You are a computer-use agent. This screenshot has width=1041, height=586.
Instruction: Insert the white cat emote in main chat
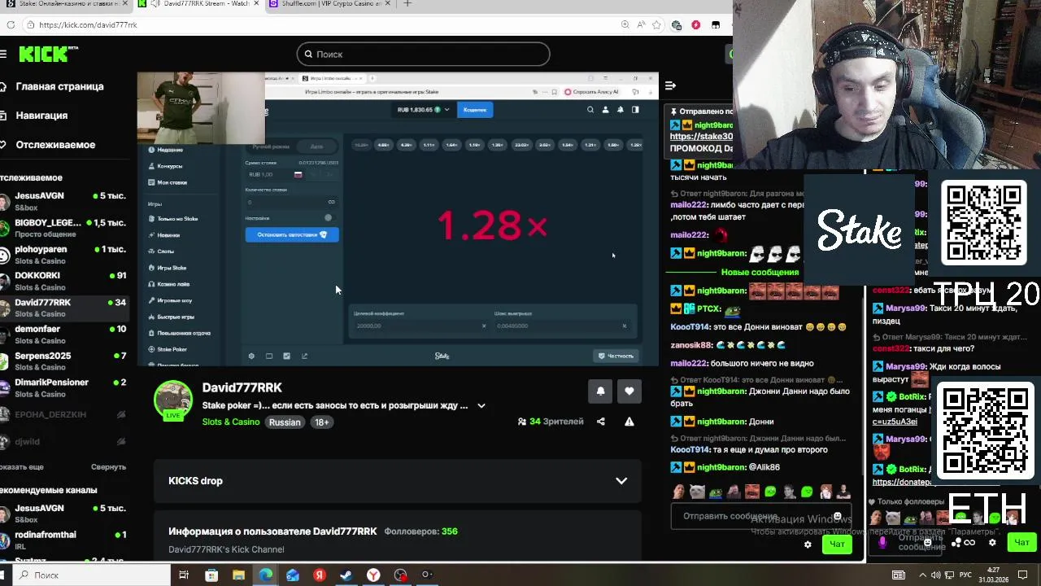[x=697, y=492]
